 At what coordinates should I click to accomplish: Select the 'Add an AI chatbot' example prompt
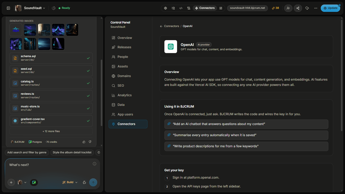click(246, 124)
